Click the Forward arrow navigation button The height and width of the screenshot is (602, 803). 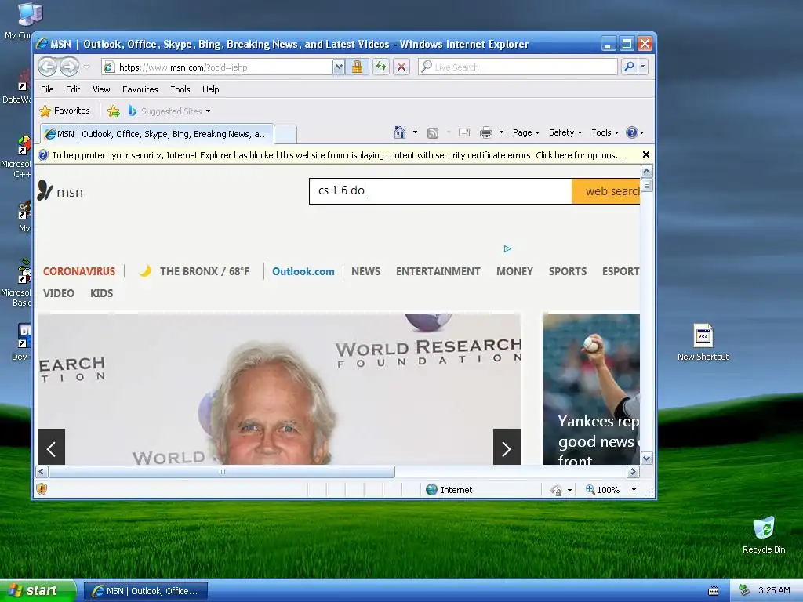tap(69, 67)
